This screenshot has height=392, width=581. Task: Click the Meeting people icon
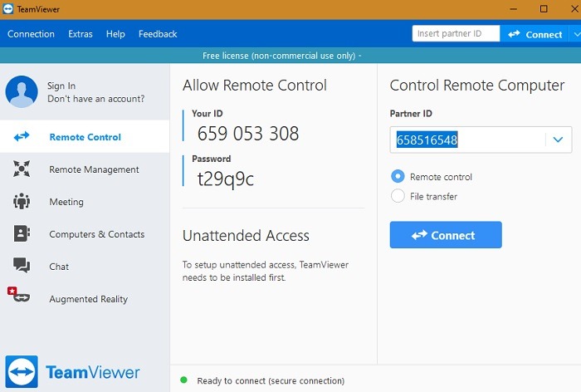pos(22,201)
